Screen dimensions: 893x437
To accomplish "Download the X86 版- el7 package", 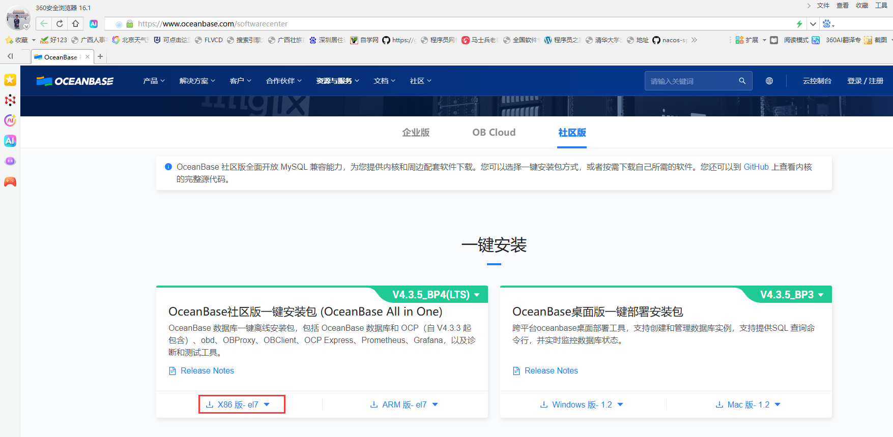I will point(238,404).
